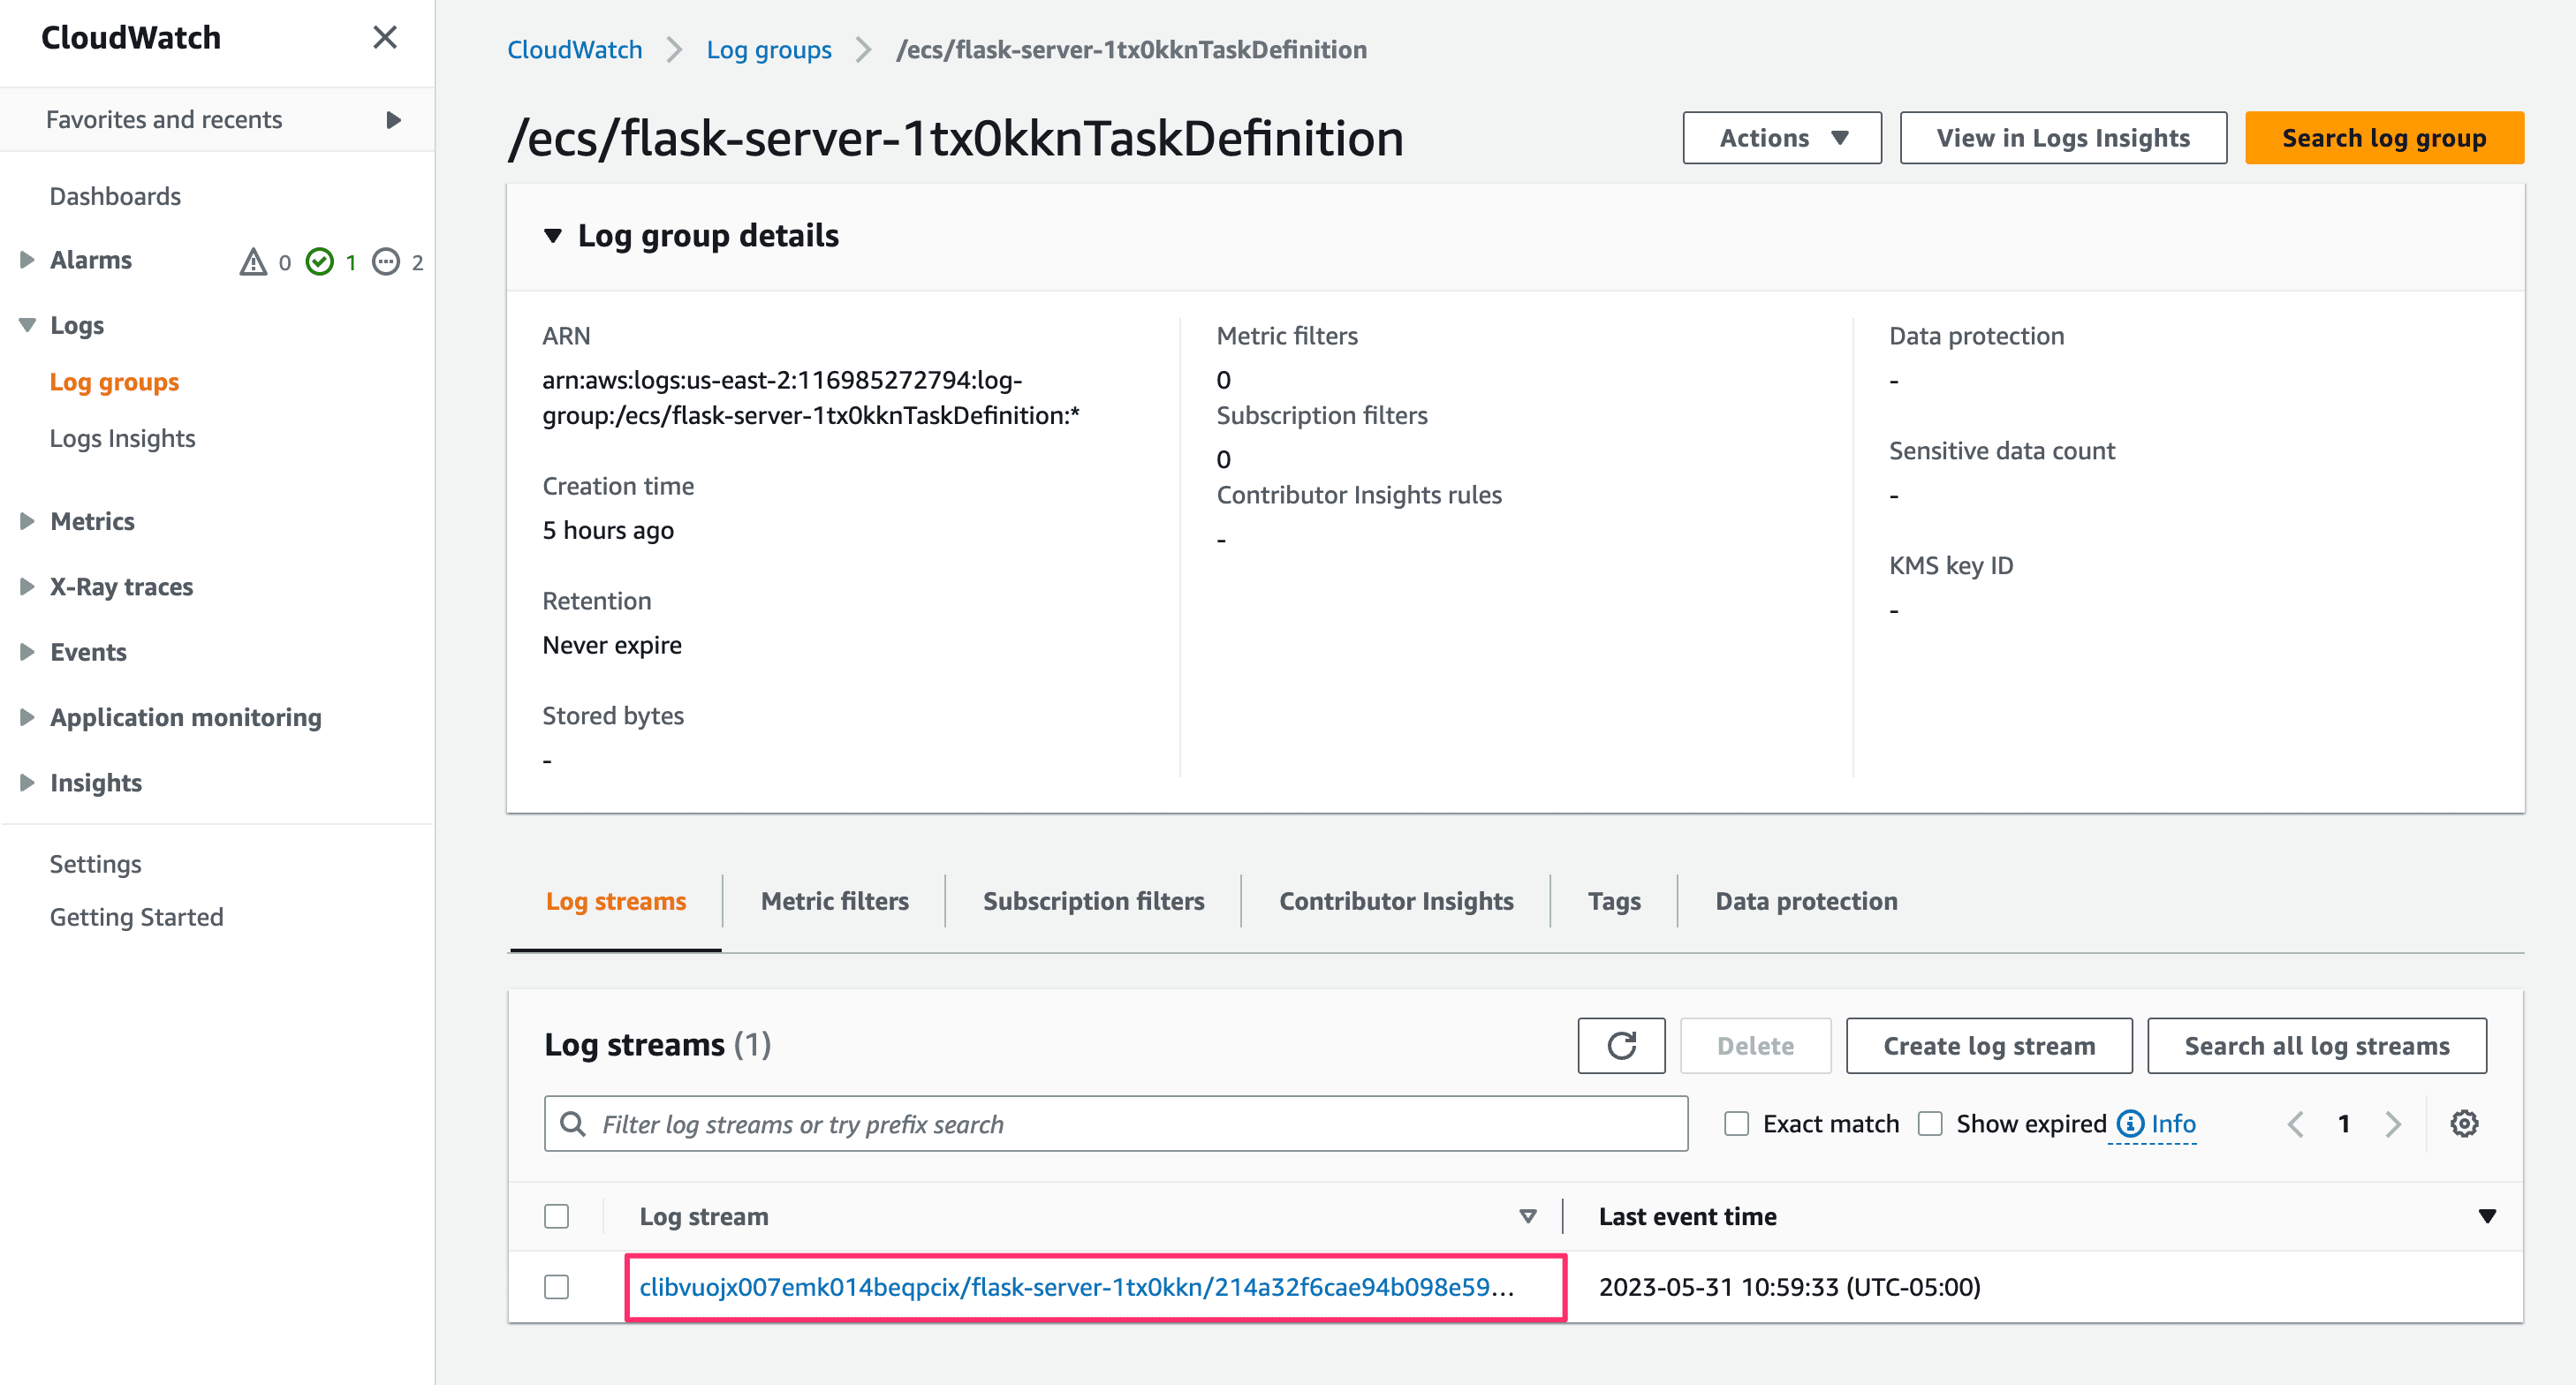Click Search all log streams button
Screen dimensions: 2576x1385
point(2317,1046)
